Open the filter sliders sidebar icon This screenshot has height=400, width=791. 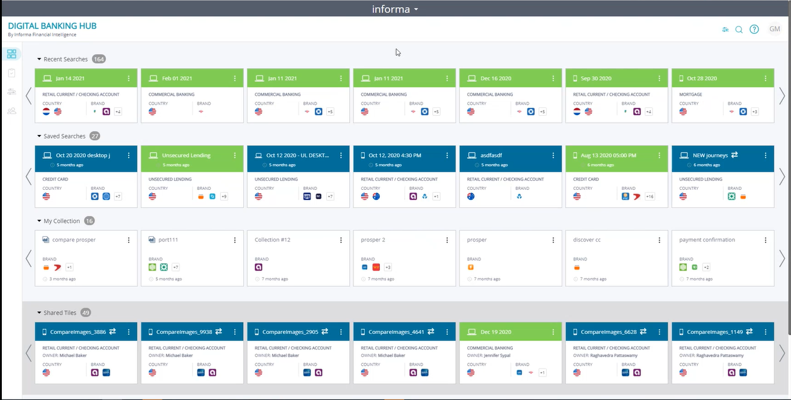click(x=11, y=92)
